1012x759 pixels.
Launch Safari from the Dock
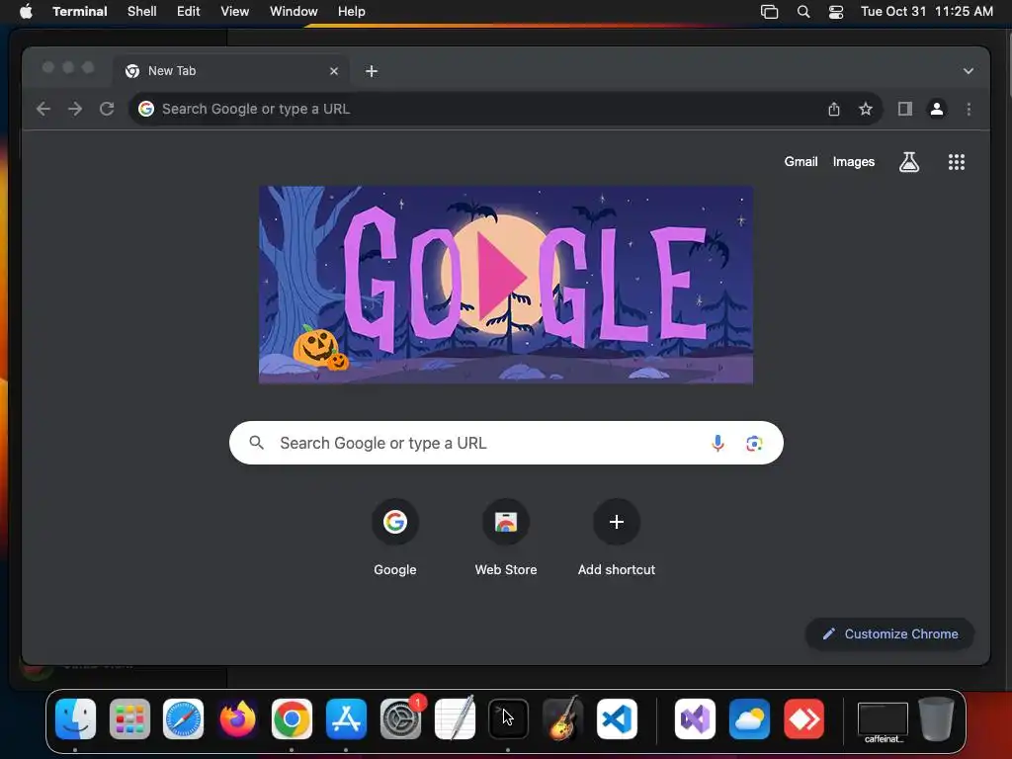coord(183,719)
